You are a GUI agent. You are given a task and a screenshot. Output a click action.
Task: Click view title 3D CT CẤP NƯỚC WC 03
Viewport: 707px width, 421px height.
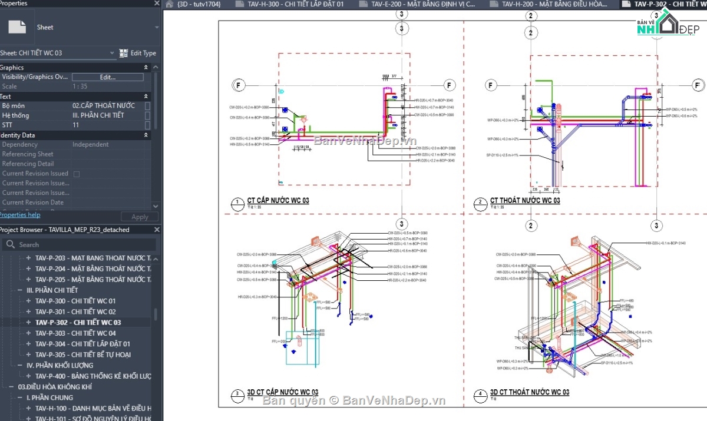[283, 392]
